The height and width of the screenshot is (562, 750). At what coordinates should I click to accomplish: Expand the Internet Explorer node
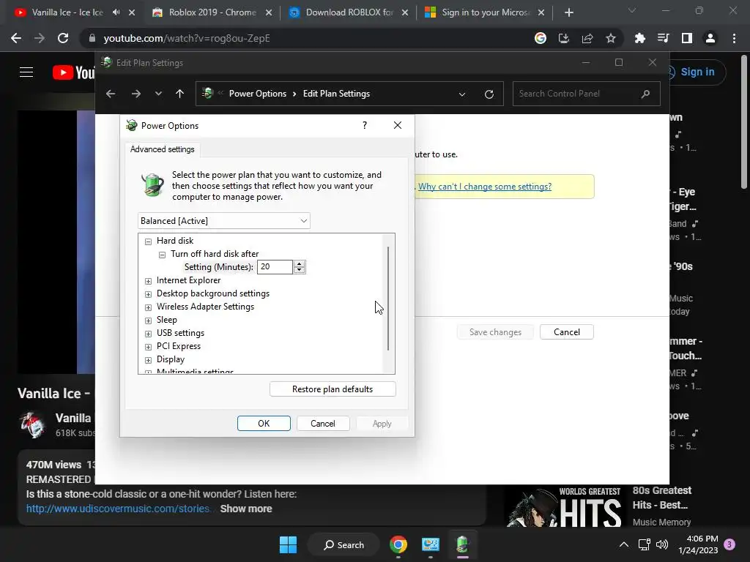pos(148,281)
